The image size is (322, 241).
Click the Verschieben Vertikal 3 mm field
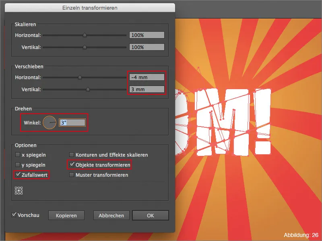[147, 89]
